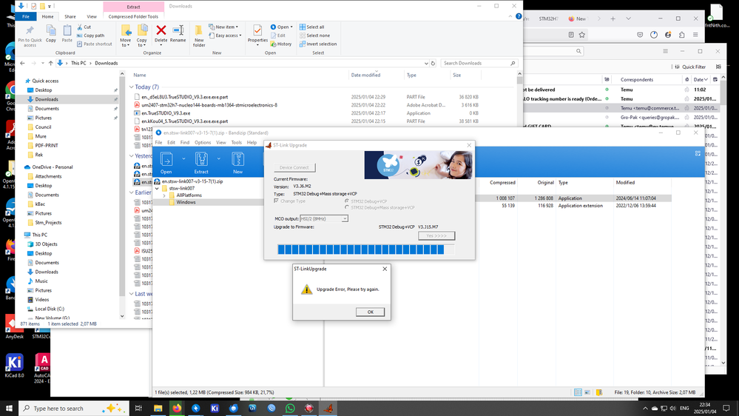Open Bandizip File menu
The width and height of the screenshot is (739, 416).
(159, 142)
